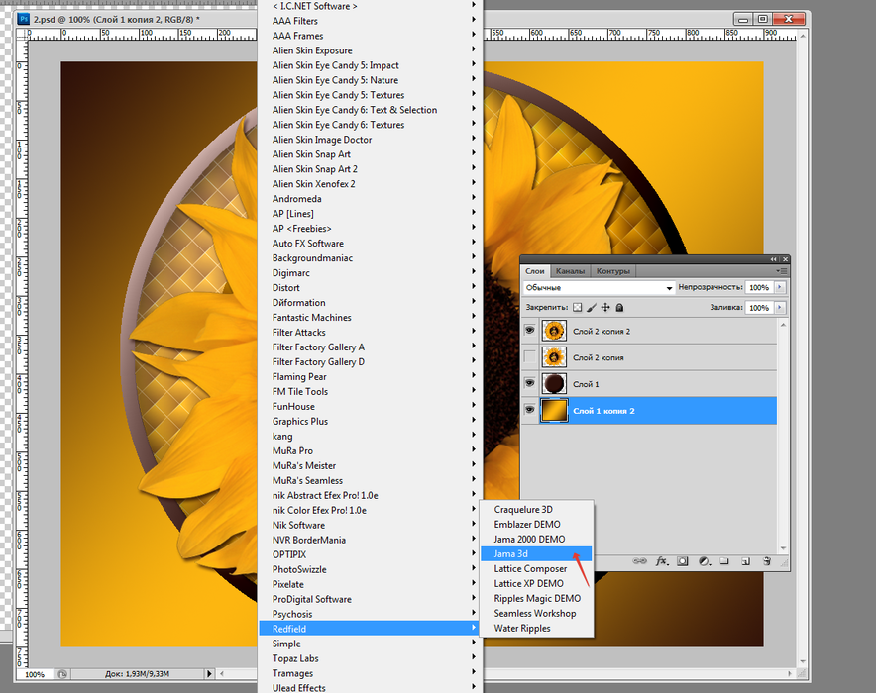The image size is (876, 693).
Task: Choose Ripples Magic DEMO filter
Action: click(x=536, y=598)
